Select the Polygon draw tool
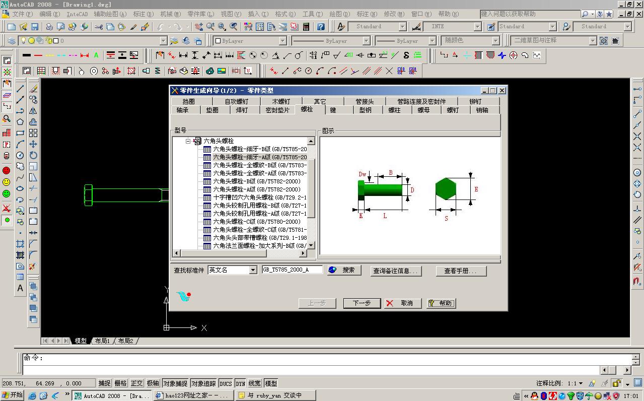This screenshot has width=644, height=401. click(20, 122)
